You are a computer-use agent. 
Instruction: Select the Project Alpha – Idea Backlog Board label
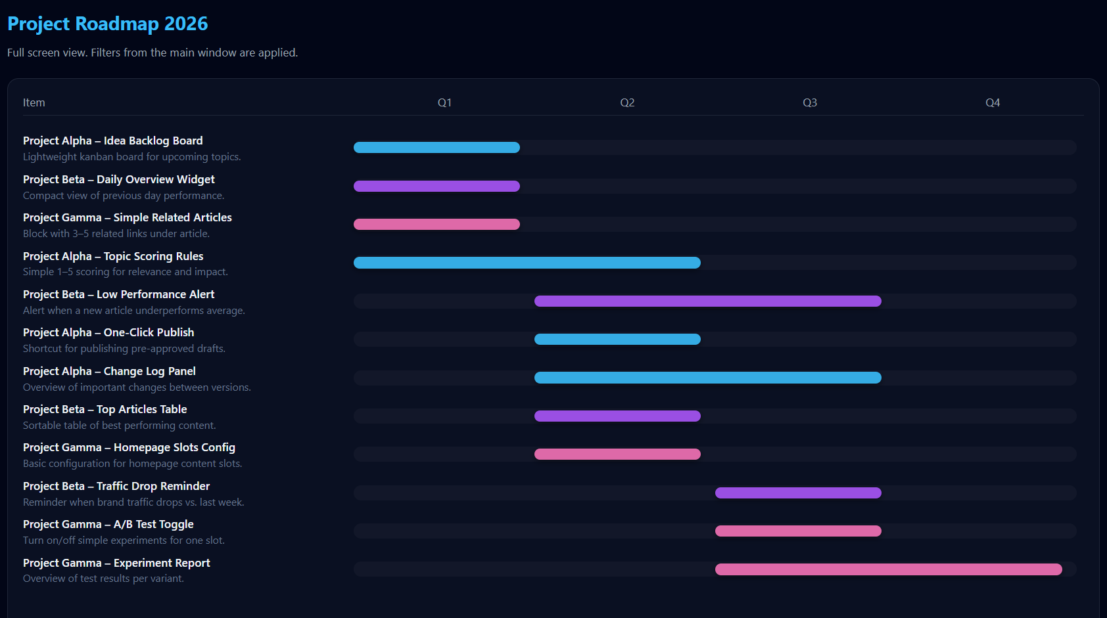(112, 141)
